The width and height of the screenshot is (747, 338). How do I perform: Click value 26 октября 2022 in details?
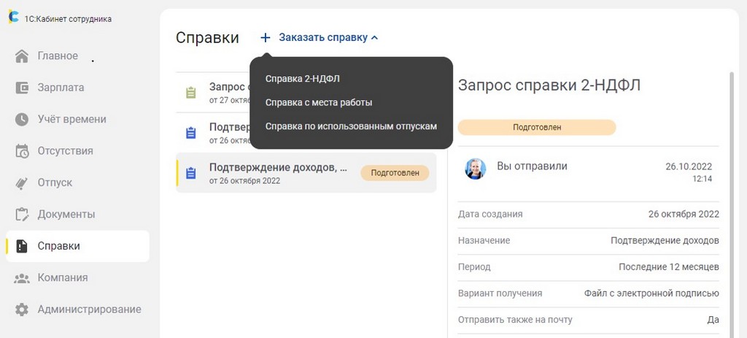(x=684, y=214)
